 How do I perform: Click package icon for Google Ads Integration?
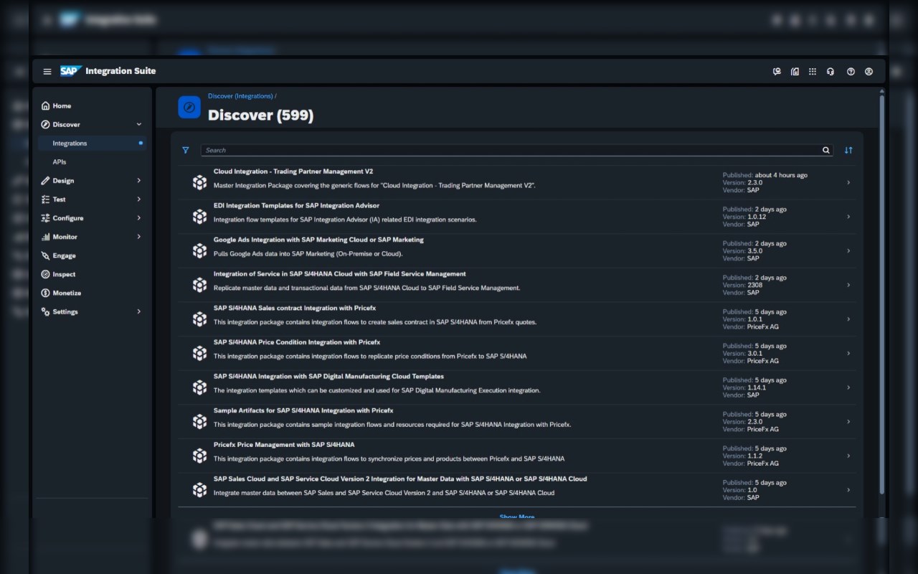[199, 251]
